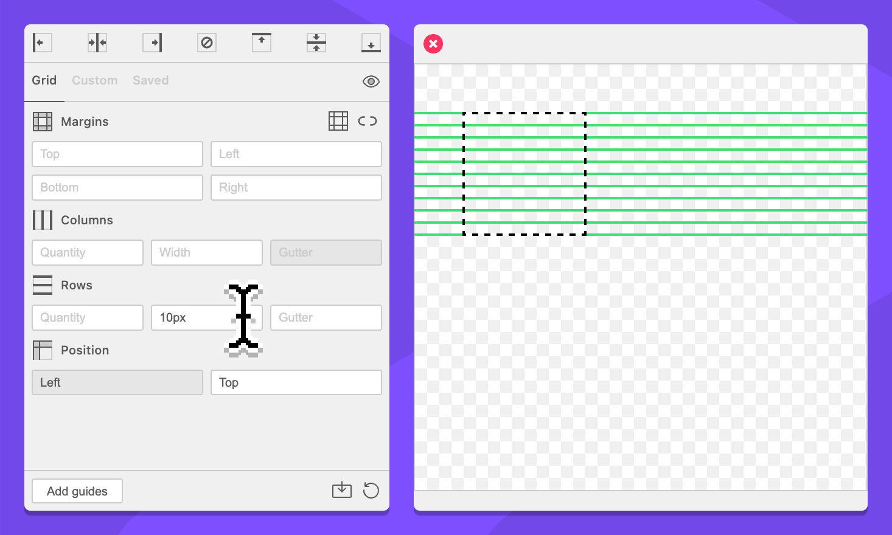Add guide to top edge icon
Image resolution: width=892 pixels, height=535 pixels.
coord(262,43)
